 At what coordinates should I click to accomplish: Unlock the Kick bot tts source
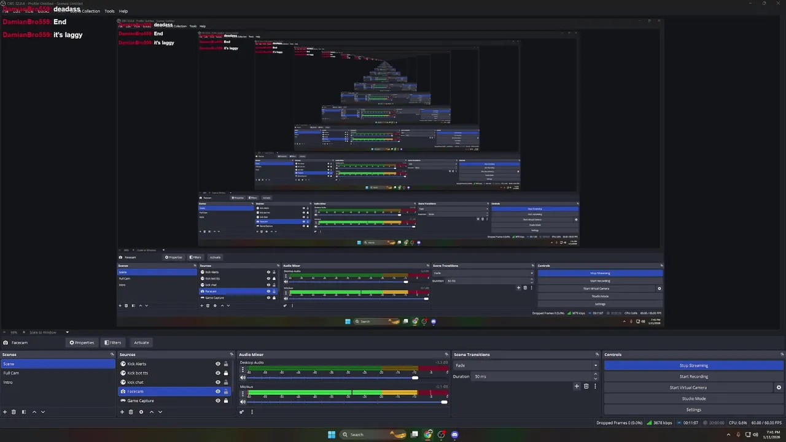pos(225,373)
